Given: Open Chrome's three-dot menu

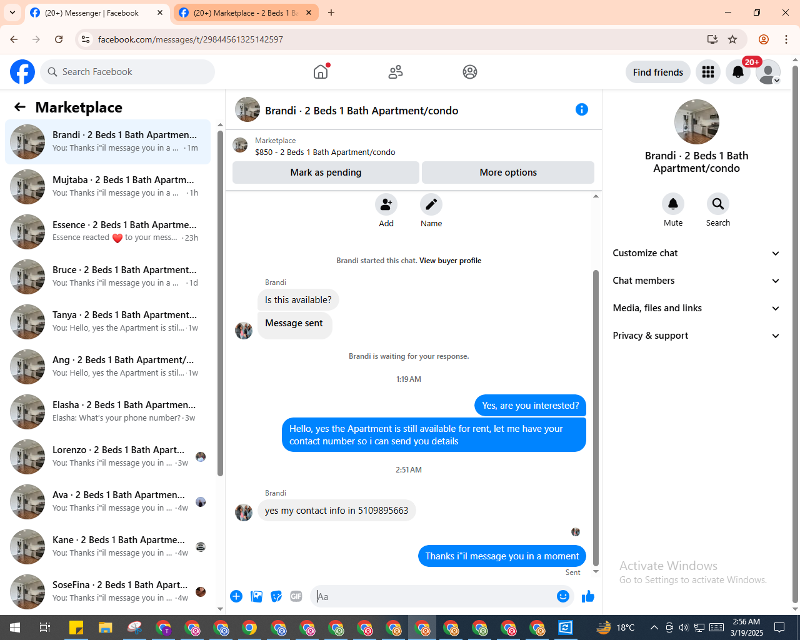Looking at the screenshot, I should (786, 39).
